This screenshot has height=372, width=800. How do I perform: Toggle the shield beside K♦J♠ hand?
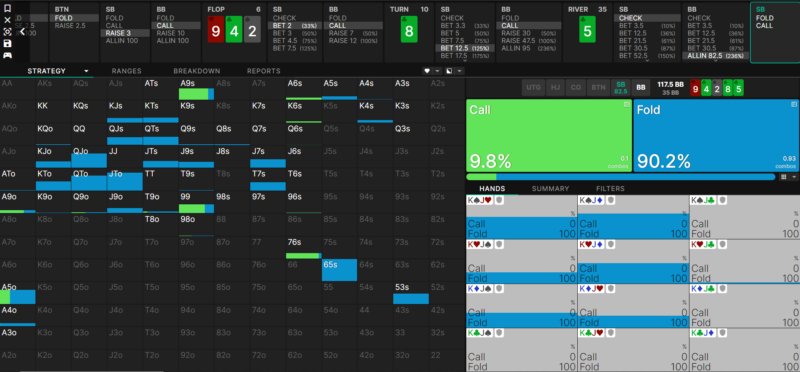(499, 289)
